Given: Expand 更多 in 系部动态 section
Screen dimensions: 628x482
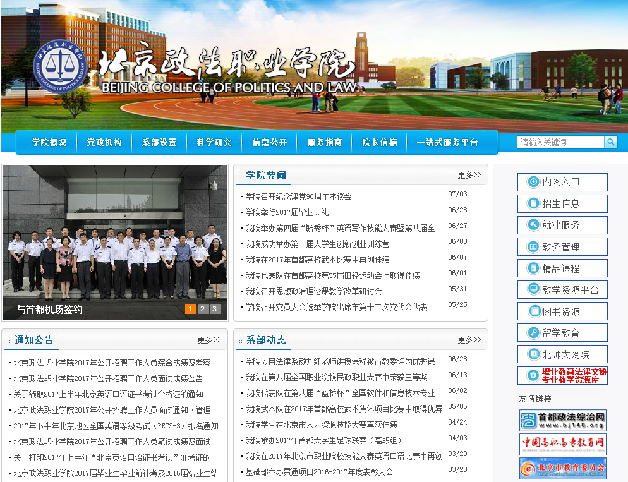Looking at the screenshot, I should pos(469,340).
